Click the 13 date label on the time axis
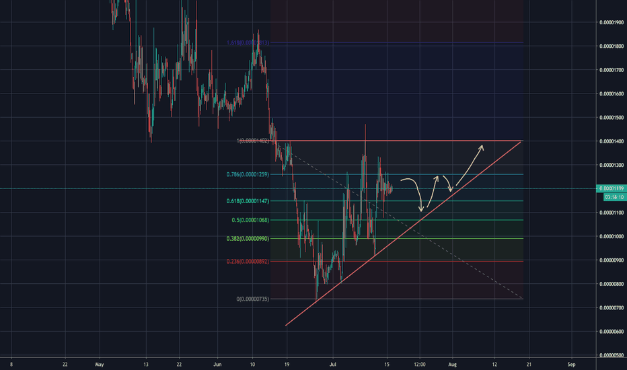 146,365
